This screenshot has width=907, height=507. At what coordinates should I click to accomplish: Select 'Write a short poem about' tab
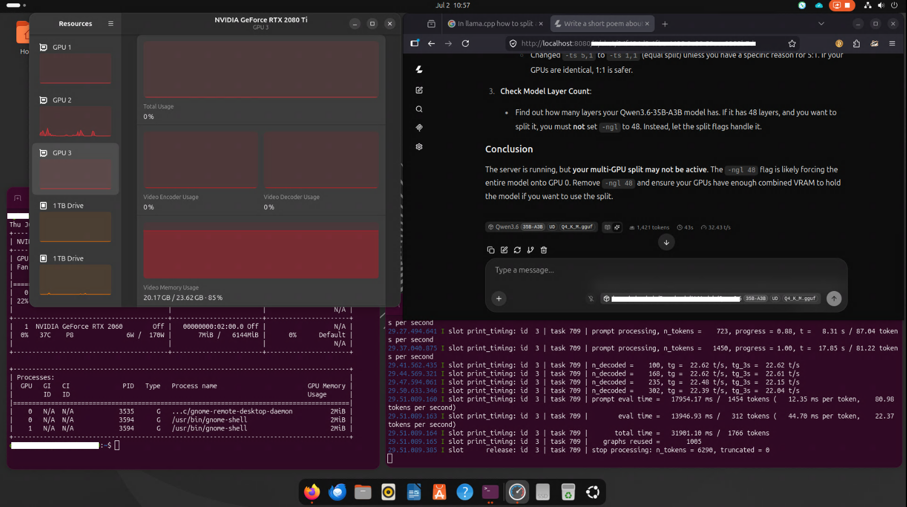click(x=601, y=24)
